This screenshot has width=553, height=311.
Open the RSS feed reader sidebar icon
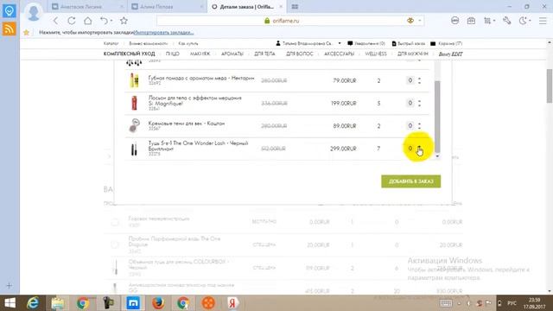pyautogui.click(x=10, y=29)
